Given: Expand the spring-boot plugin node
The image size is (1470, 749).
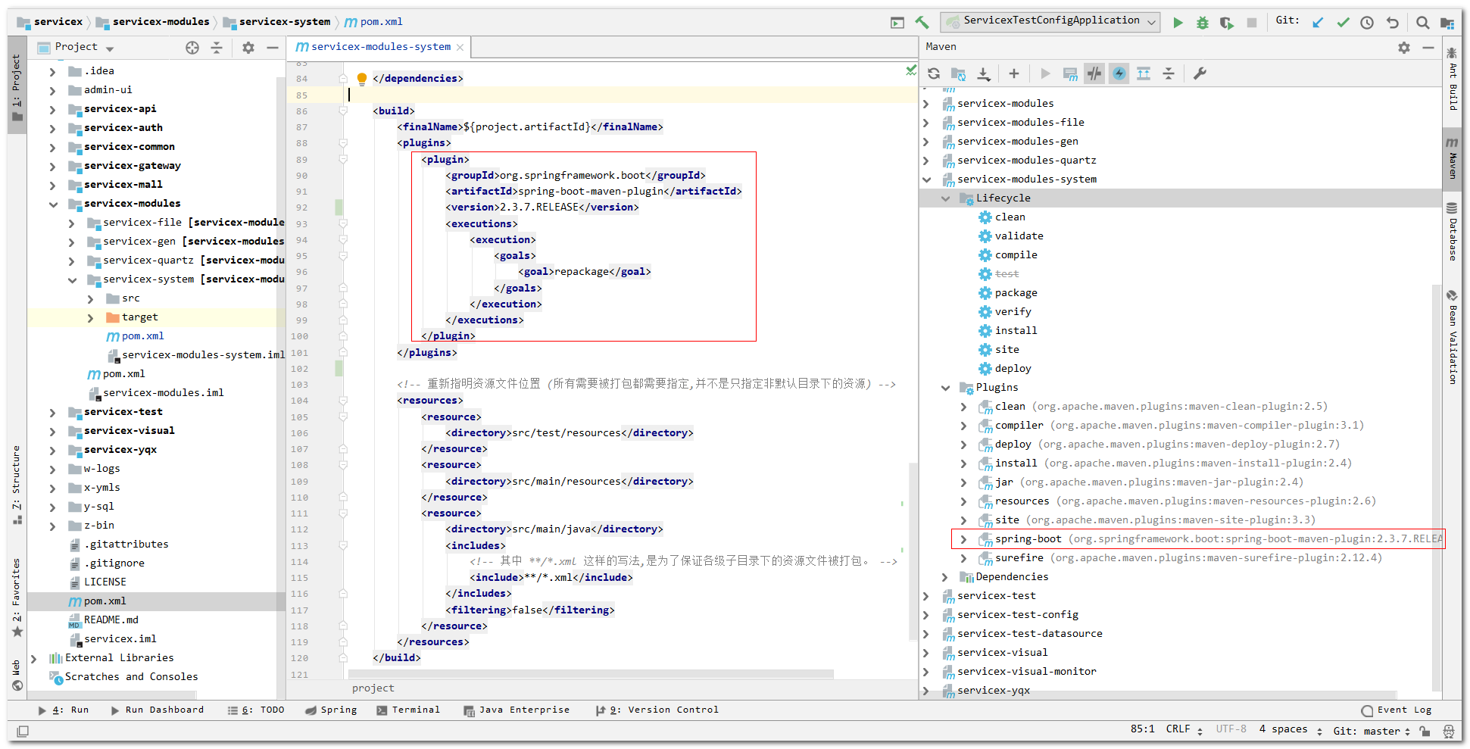Looking at the screenshot, I should coord(963,539).
